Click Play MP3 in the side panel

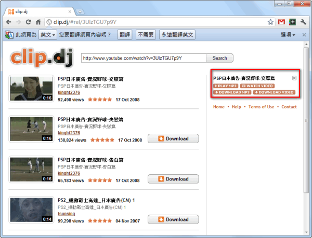point(226,86)
